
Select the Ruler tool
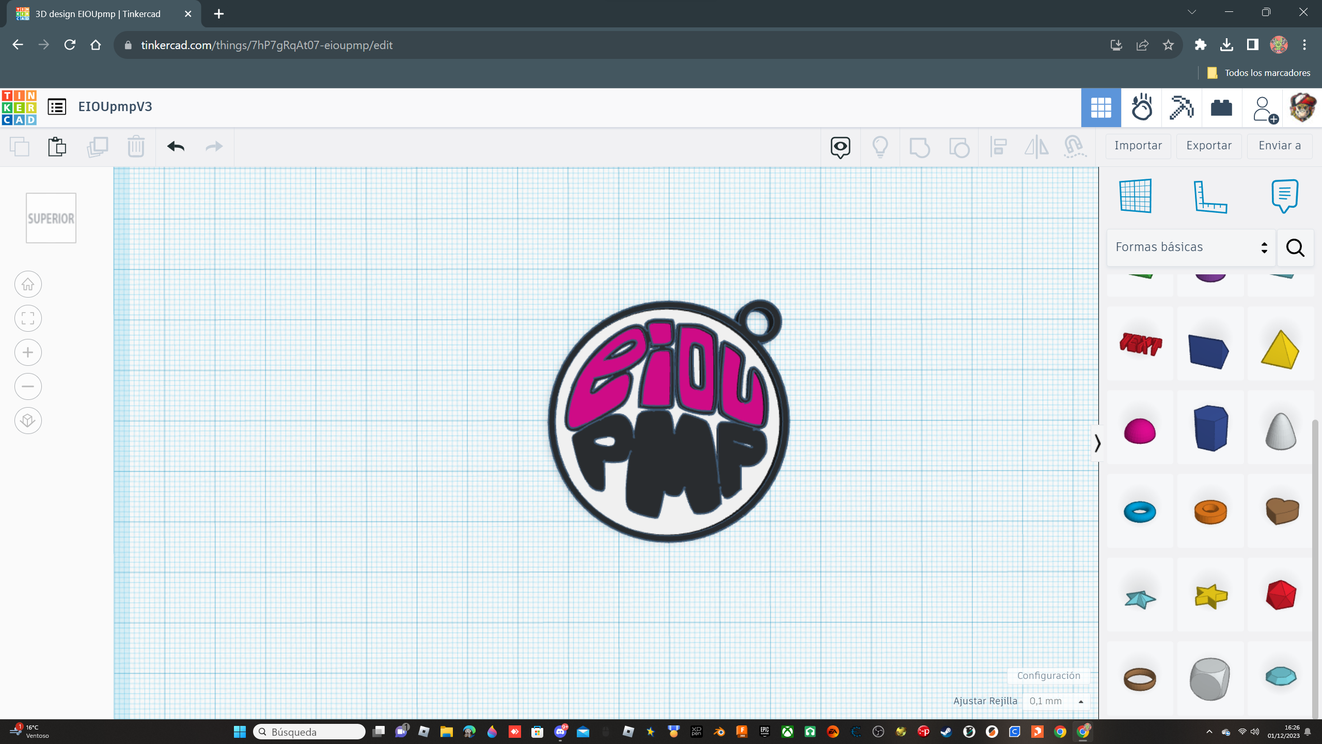pyautogui.click(x=1210, y=197)
